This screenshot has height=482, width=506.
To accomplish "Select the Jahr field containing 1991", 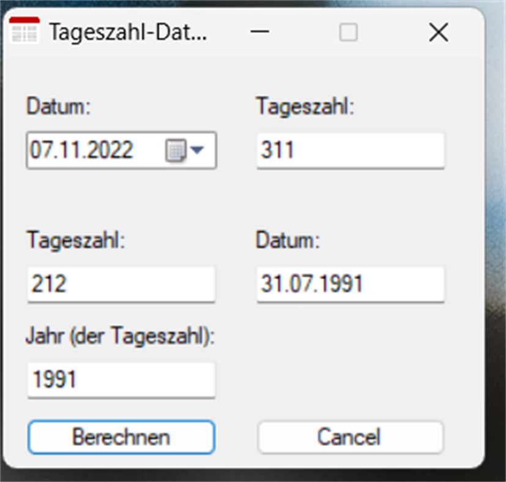I will 121,380.
